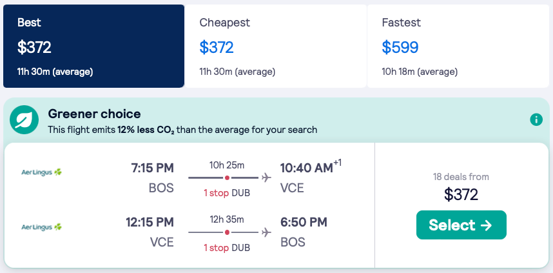This screenshot has width=553, height=273.
Task: Click the green leaf Greener choice icon
Action: tap(25, 120)
